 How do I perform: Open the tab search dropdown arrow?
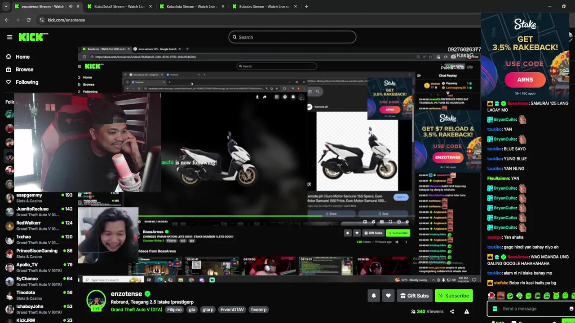(5, 6)
